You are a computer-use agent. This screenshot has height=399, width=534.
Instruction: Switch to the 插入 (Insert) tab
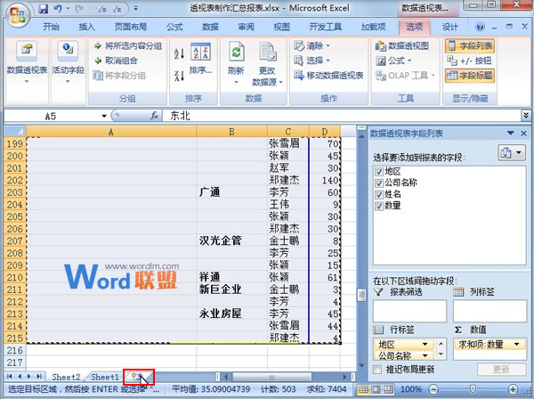coord(86,27)
